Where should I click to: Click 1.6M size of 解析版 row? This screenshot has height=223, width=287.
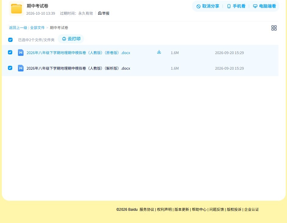point(175,68)
